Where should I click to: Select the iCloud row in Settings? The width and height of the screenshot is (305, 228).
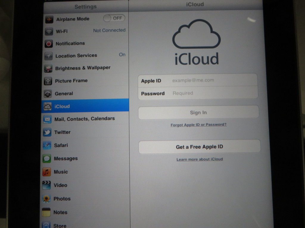85,106
